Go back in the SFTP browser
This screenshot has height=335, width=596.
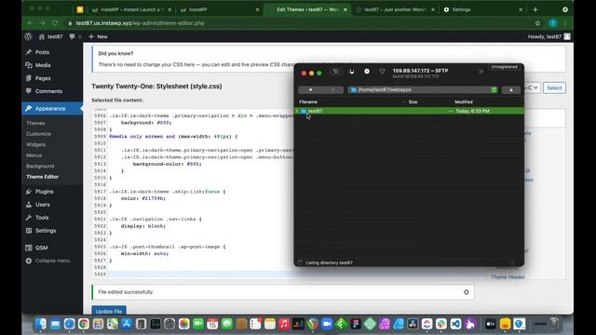(310, 89)
